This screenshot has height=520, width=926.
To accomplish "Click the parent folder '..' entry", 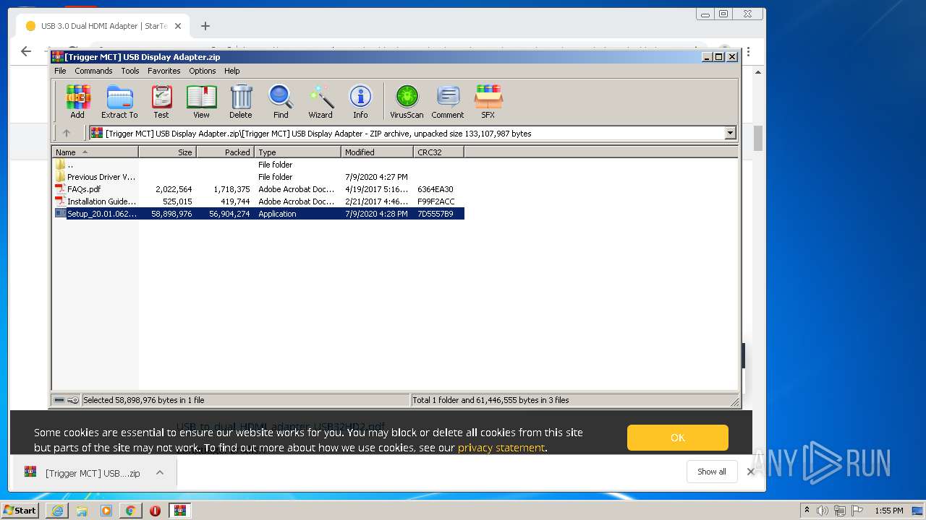I will (x=69, y=165).
